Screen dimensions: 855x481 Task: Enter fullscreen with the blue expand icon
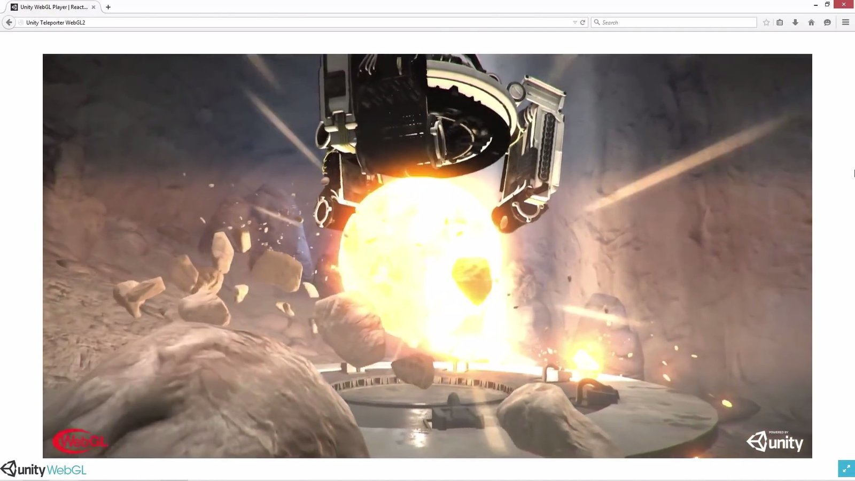click(x=846, y=469)
